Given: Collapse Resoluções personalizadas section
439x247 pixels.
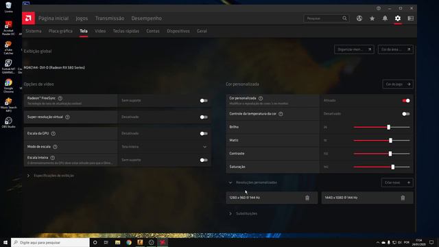Looking at the screenshot, I should click(x=253, y=183).
